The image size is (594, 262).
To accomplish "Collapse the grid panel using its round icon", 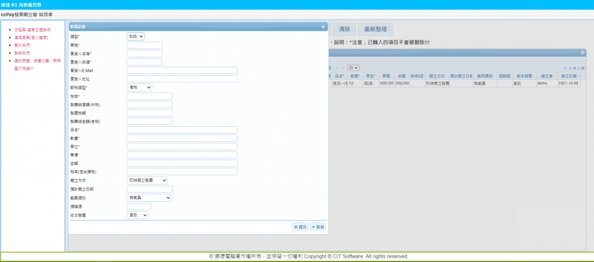I will [x=582, y=53].
